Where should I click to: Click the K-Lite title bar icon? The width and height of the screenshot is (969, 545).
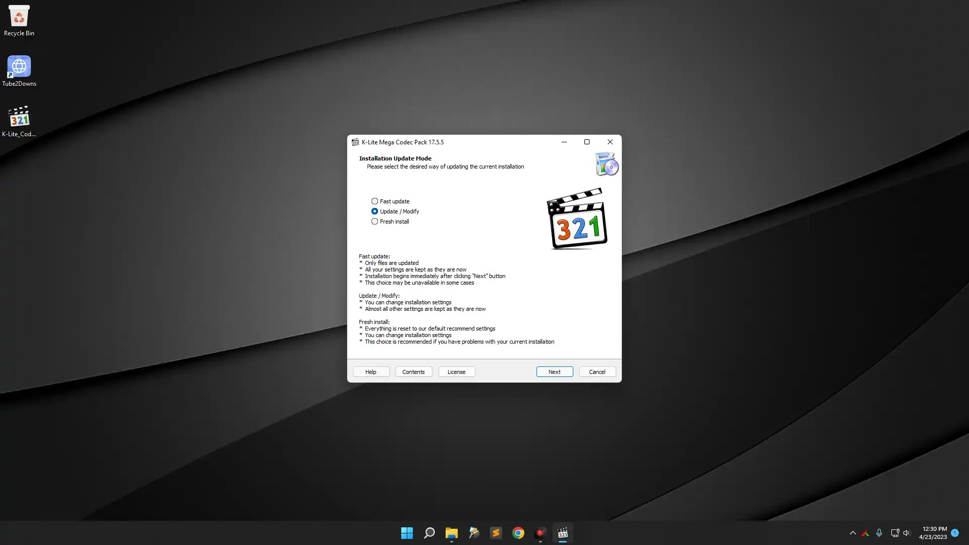[355, 142]
